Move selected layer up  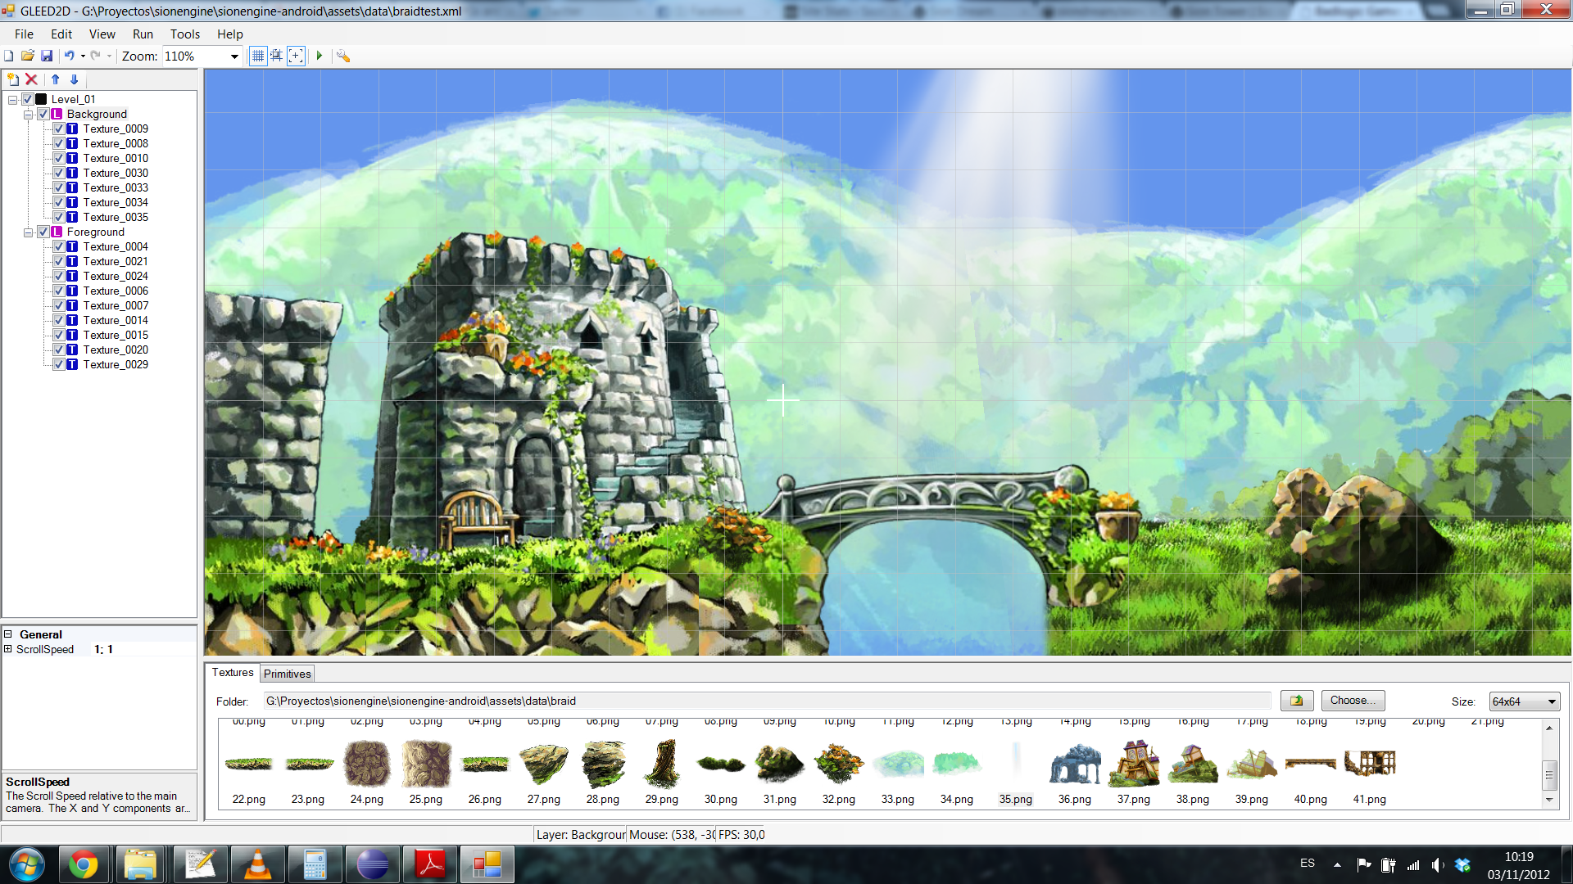pyautogui.click(x=55, y=79)
